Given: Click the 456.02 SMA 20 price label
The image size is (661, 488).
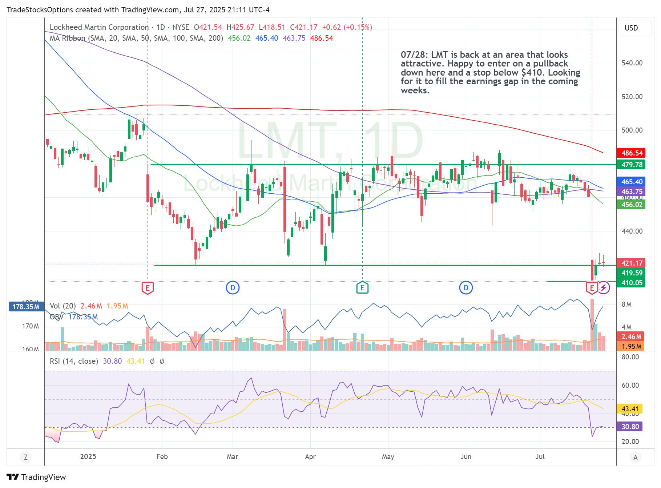Looking at the screenshot, I should pos(631,205).
